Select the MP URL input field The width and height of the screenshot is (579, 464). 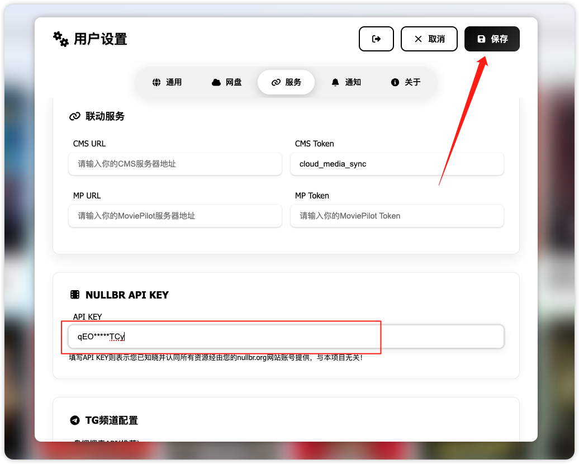tap(175, 216)
